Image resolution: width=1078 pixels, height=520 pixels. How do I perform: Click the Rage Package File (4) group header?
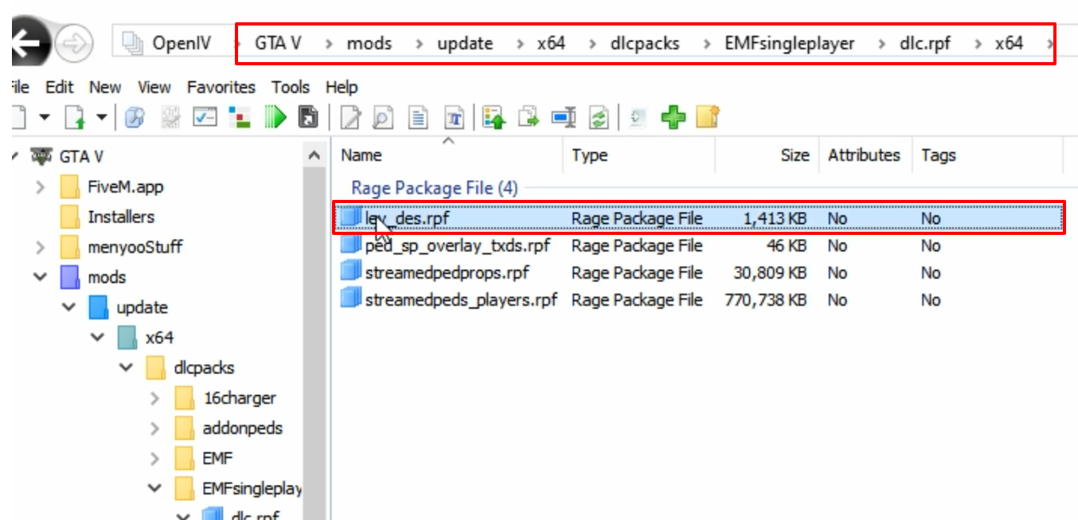435,189
